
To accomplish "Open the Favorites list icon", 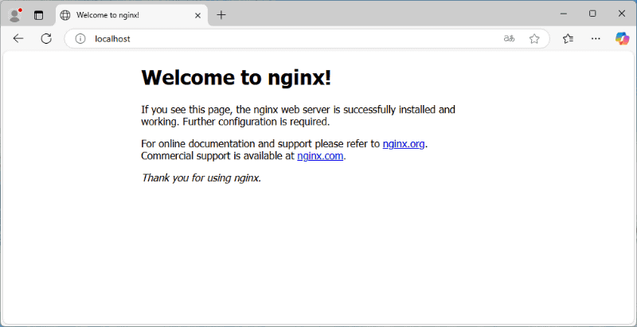I will (x=569, y=38).
